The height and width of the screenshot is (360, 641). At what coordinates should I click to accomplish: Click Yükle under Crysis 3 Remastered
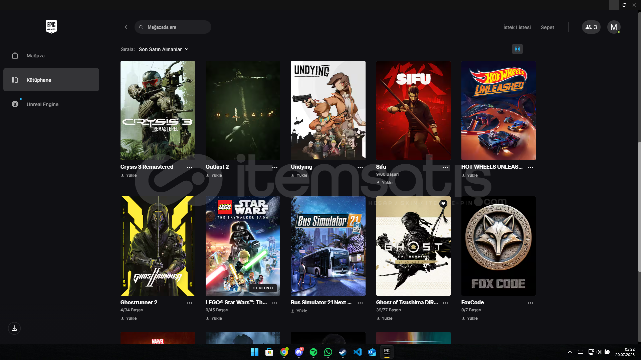click(x=129, y=175)
